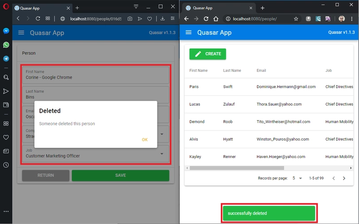Open a new tab in Opera
The height and width of the screenshot is (224, 359).
click(77, 8)
